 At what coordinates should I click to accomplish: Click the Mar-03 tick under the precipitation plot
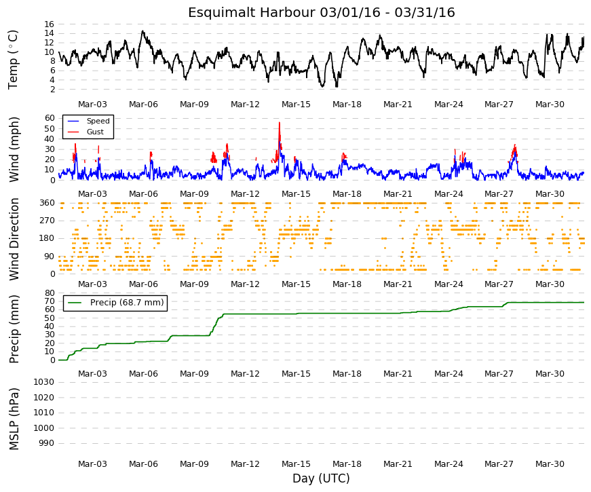(92, 374)
